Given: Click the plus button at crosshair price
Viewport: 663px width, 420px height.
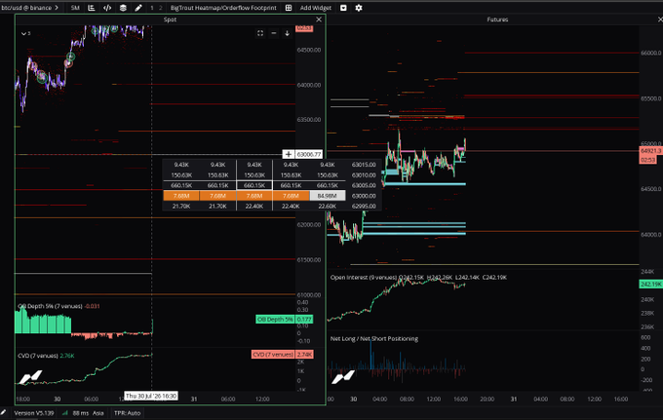Looking at the screenshot, I should pyautogui.click(x=289, y=154).
